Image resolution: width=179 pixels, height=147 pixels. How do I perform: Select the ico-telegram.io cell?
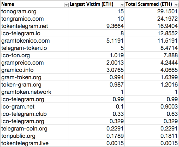(x=34, y=33)
